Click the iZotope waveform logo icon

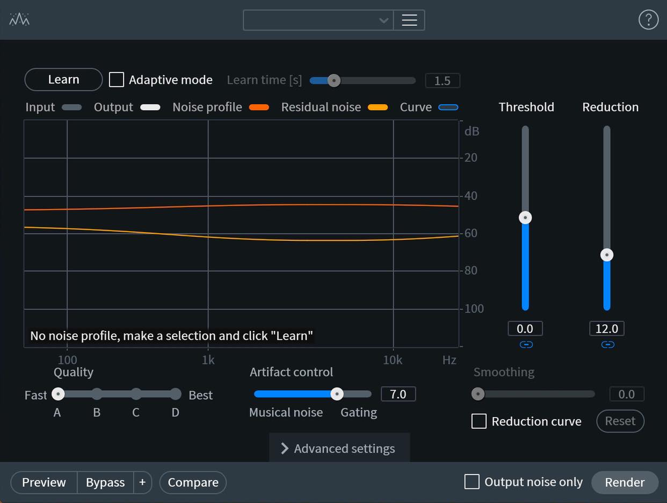click(19, 20)
